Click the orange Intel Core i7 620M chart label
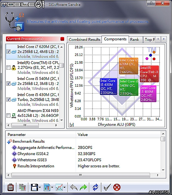172x195 pixels. [129, 66]
